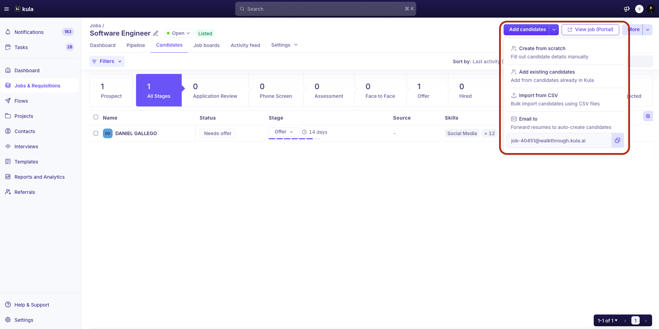Select the Application Review stage card
Screen dimensions: 659x329
point(215,90)
